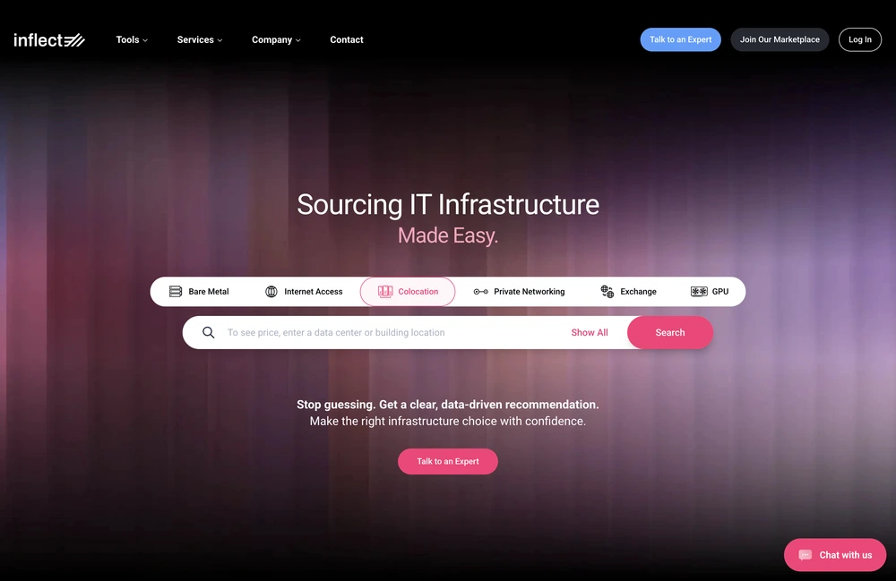This screenshot has width=896, height=581.
Task: Select the Bare Metal service icon
Action: coord(176,291)
